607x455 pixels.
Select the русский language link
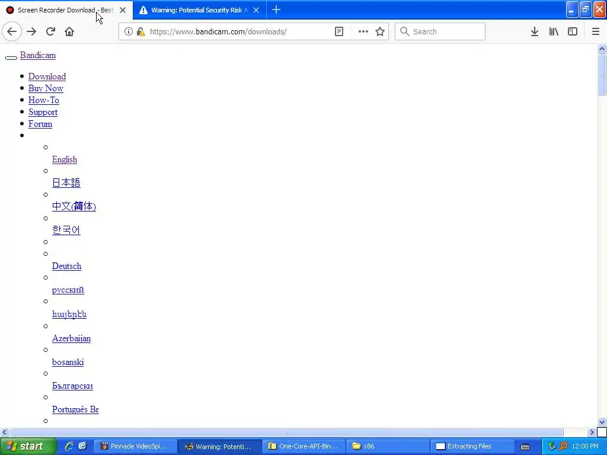pos(68,290)
